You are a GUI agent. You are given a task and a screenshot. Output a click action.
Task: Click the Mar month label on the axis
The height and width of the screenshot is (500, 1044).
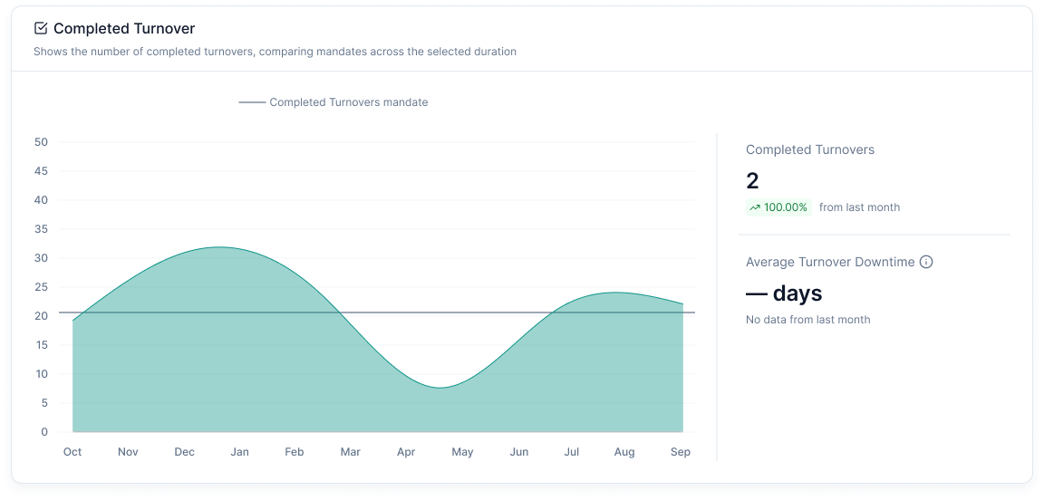350,452
